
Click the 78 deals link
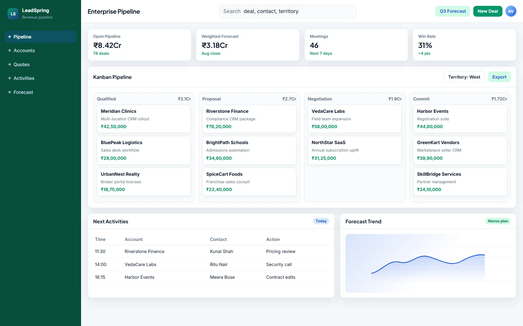pyautogui.click(x=101, y=53)
